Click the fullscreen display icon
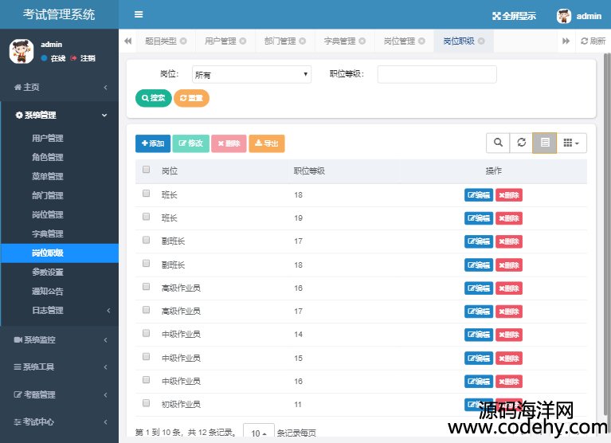 496,16
